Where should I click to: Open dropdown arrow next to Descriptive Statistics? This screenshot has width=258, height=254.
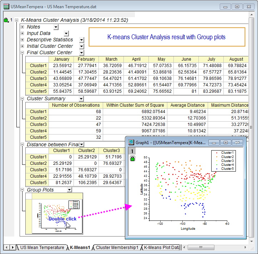pyautogui.click(x=81, y=40)
